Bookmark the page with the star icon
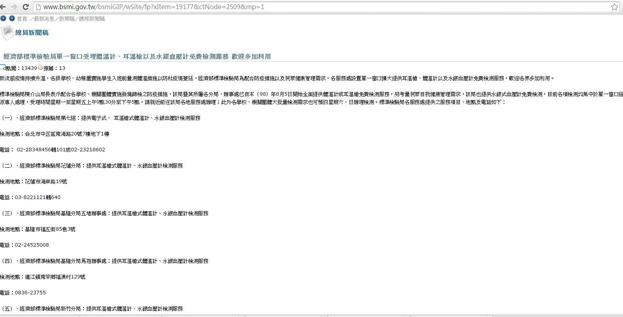 (614, 7)
